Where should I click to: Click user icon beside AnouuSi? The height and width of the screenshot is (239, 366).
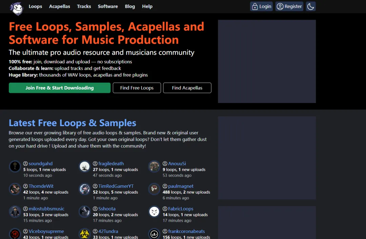coord(165,164)
